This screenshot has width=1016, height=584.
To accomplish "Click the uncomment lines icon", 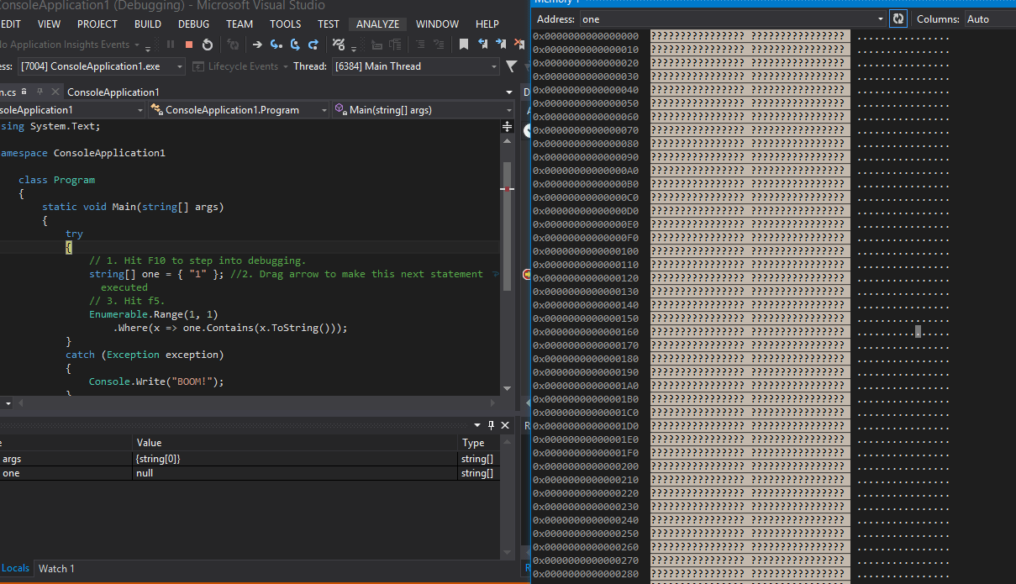I will pos(440,45).
